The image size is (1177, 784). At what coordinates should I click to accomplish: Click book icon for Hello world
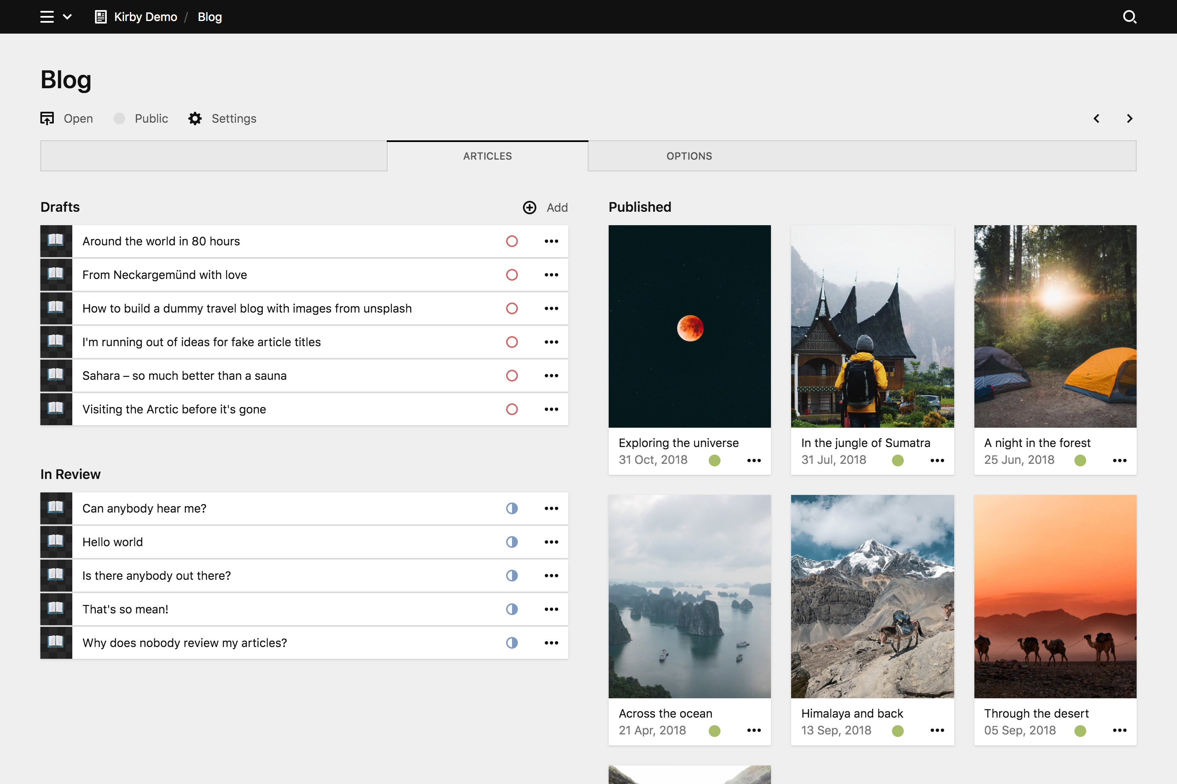(x=56, y=542)
